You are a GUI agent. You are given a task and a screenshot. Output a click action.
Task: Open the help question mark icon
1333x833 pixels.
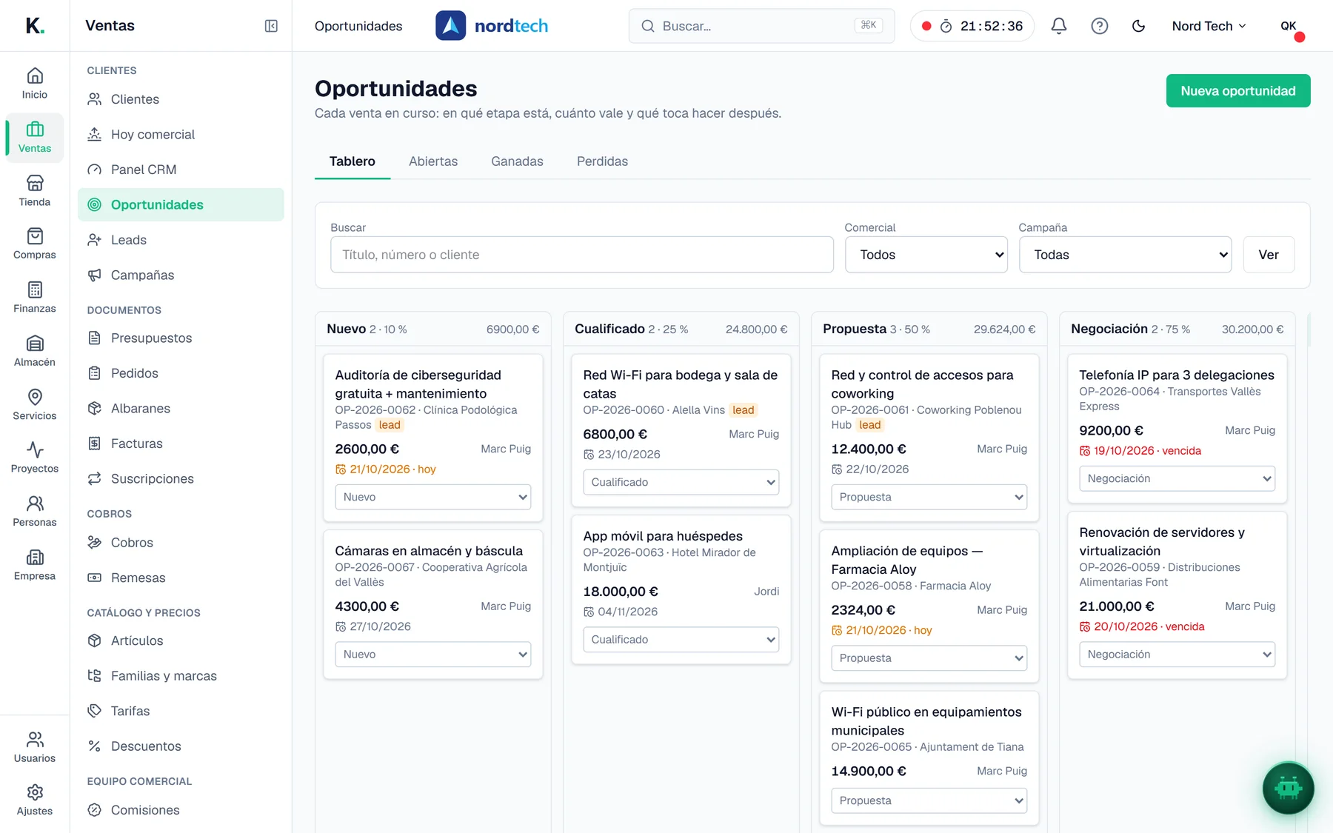coord(1100,26)
